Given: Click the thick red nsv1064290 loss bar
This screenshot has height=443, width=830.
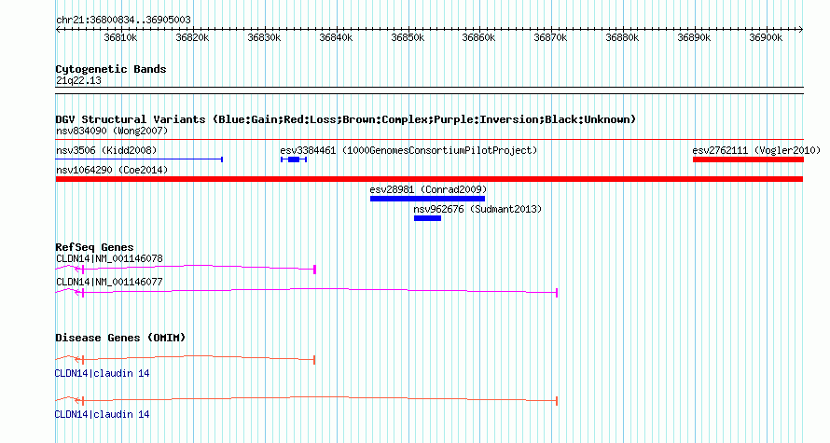Looking at the screenshot, I should (x=429, y=179).
